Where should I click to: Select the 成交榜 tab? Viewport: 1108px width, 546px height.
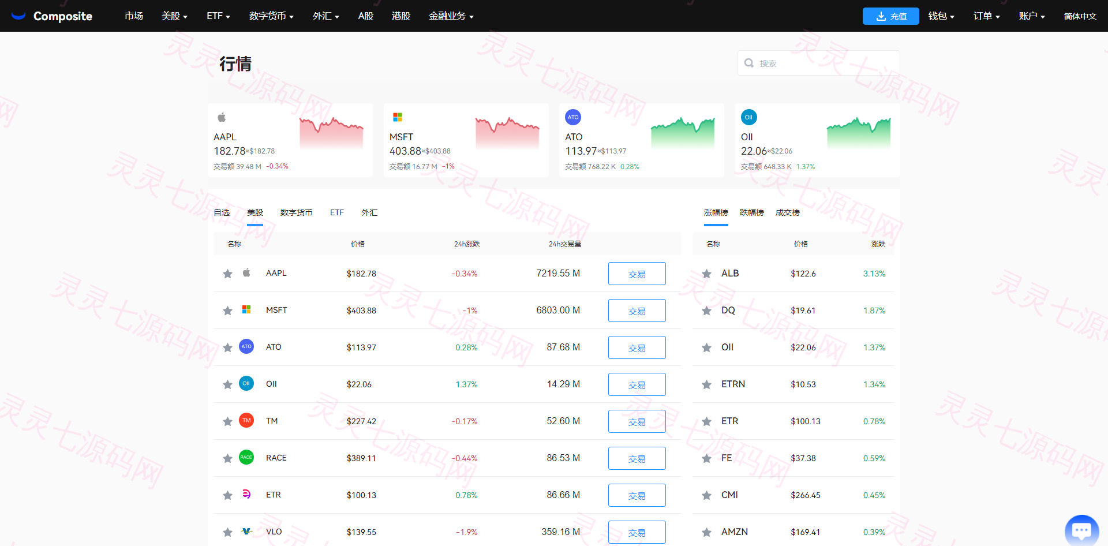[x=787, y=212]
